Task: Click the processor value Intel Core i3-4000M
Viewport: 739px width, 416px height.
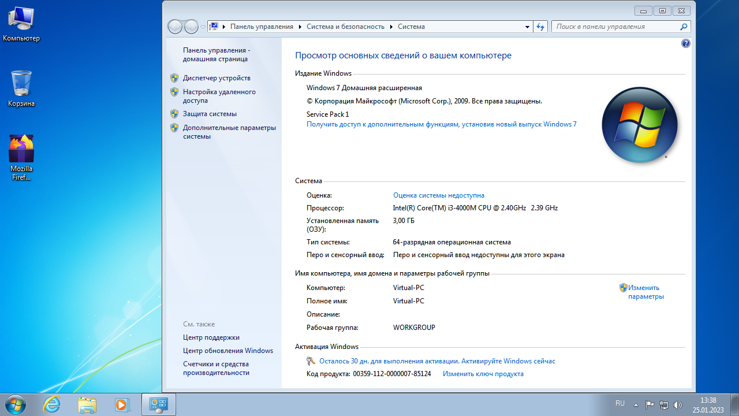Action: tap(475, 208)
